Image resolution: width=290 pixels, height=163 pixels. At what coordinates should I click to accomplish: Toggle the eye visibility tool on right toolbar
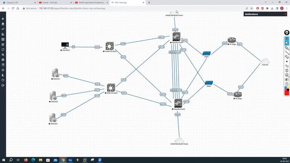click(287, 38)
